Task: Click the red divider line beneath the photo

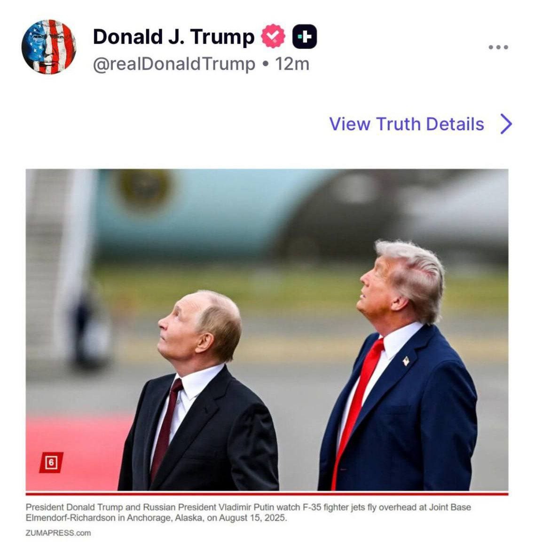Action: click(x=267, y=493)
